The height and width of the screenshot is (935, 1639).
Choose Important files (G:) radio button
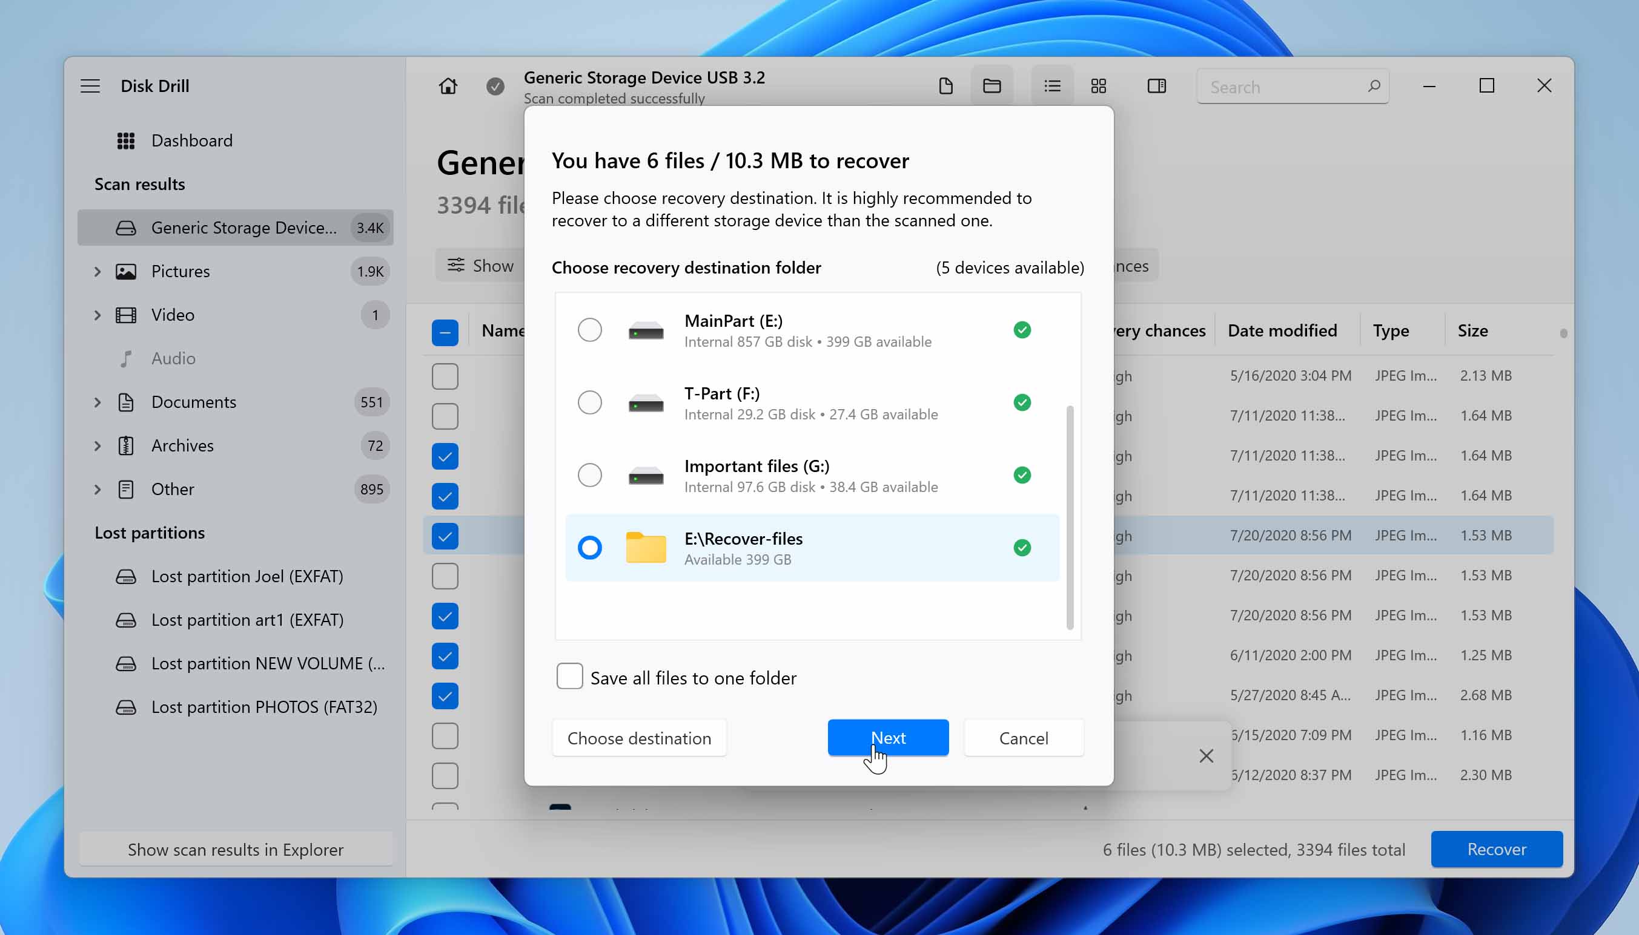(x=589, y=475)
